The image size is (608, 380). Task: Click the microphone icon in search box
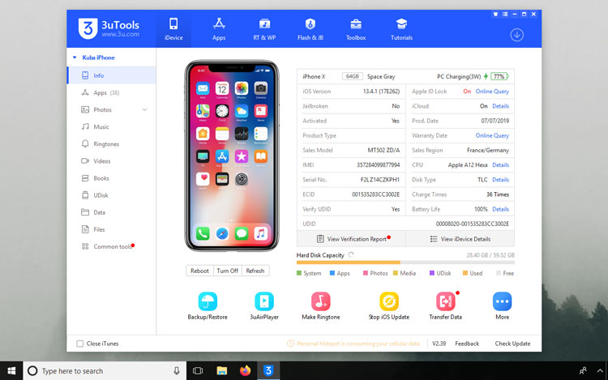(177, 371)
